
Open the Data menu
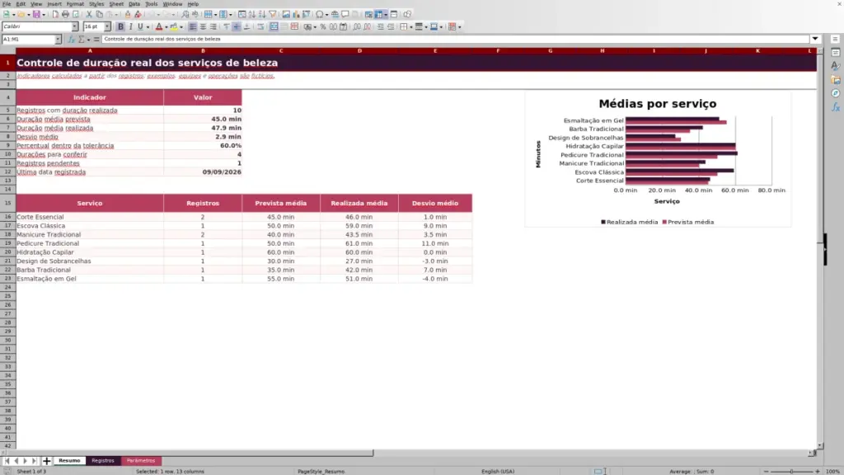tap(134, 4)
